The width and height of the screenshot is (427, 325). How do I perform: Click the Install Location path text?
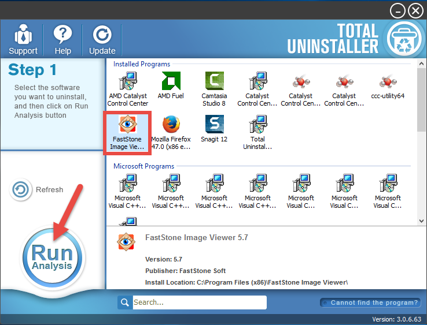pos(246,282)
